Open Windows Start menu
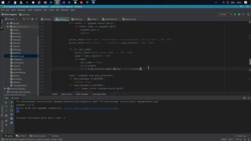This screenshot has width=251, height=141. click(3, 2)
